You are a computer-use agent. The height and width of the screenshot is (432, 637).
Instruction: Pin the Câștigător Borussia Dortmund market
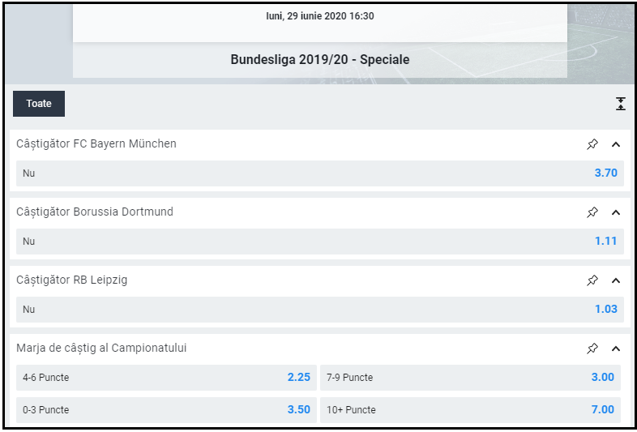point(592,212)
